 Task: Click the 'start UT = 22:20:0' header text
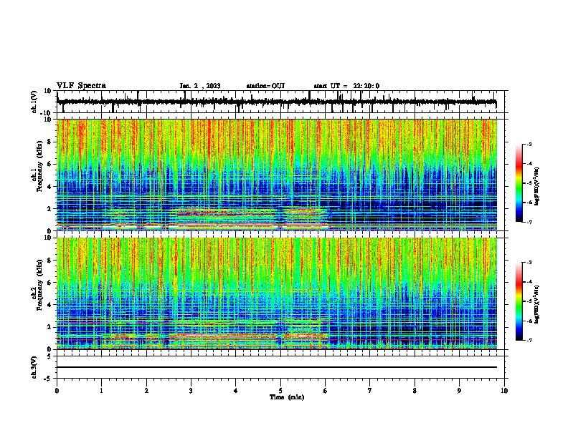tap(346, 86)
